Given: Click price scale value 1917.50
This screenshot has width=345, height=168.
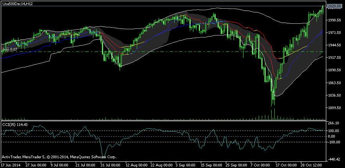Looking at the screenshot, I should [334, 58].
